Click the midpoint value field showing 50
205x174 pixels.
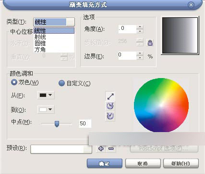click(x=85, y=123)
